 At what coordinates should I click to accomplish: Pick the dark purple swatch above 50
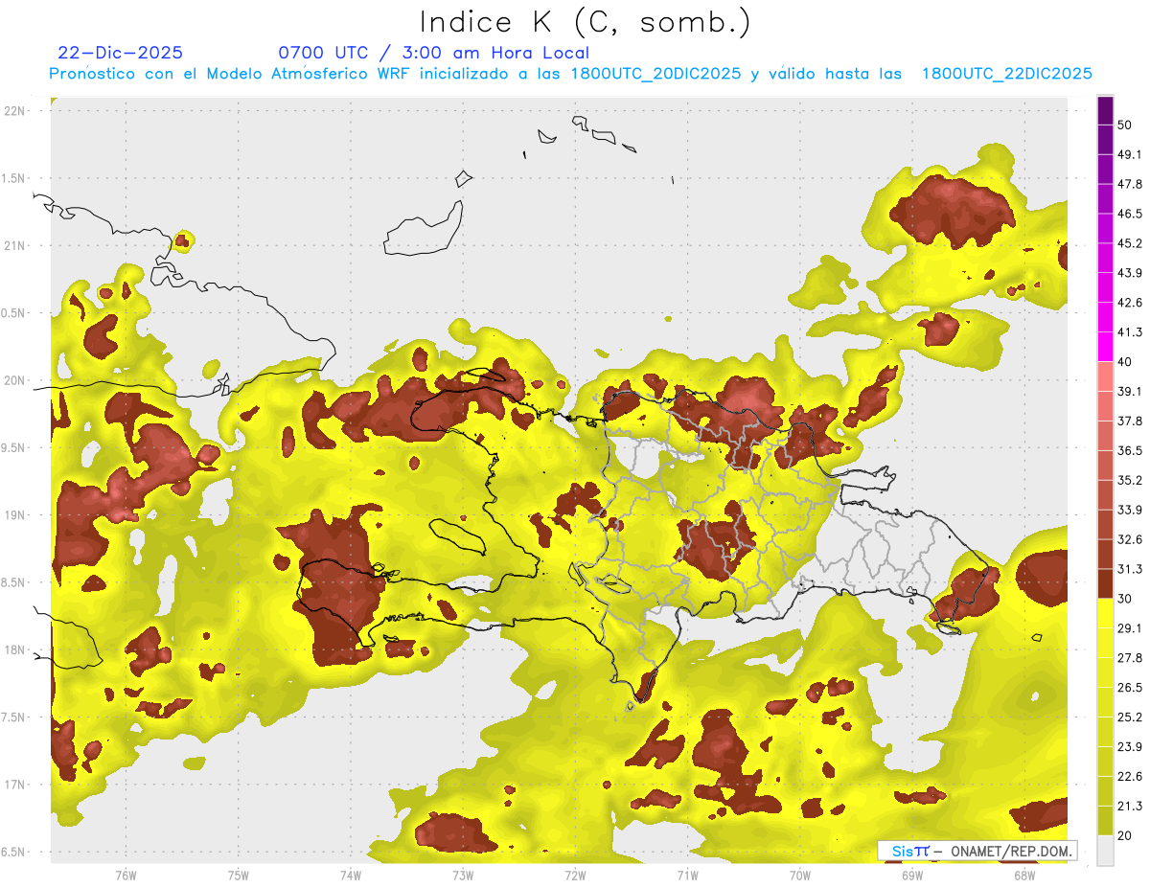(x=1105, y=110)
